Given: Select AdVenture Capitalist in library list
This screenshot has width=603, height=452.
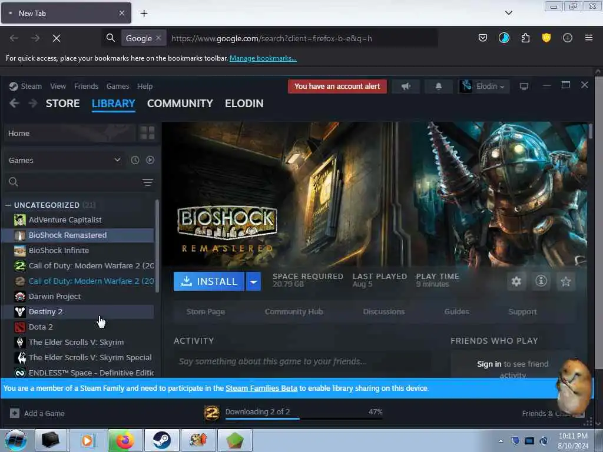Looking at the screenshot, I should [x=78, y=220].
